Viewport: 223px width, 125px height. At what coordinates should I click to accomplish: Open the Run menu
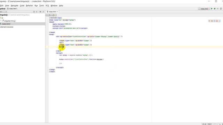point(36,6)
